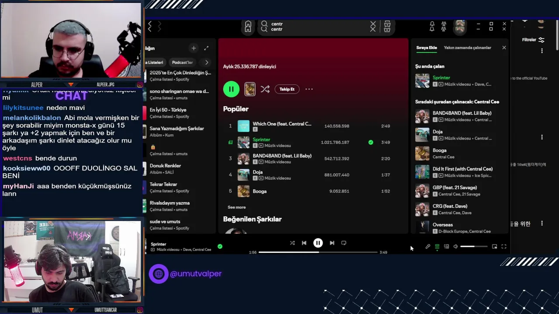Pause playback in the bottom player bar
Image resolution: width=559 pixels, height=314 pixels.
point(318,243)
